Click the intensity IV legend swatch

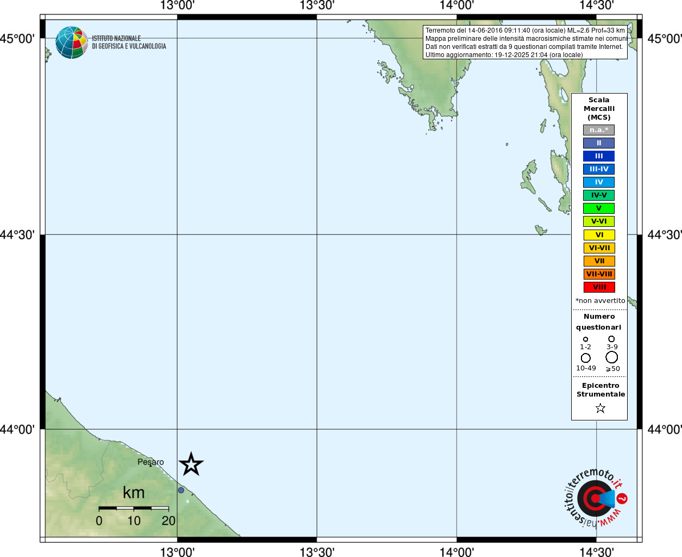599,182
